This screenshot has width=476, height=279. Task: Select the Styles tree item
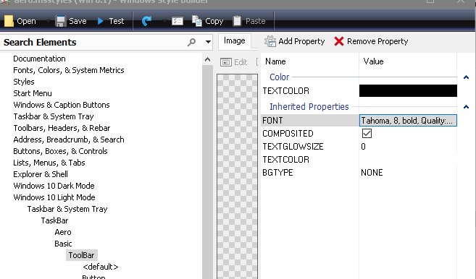[x=24, y=82]
